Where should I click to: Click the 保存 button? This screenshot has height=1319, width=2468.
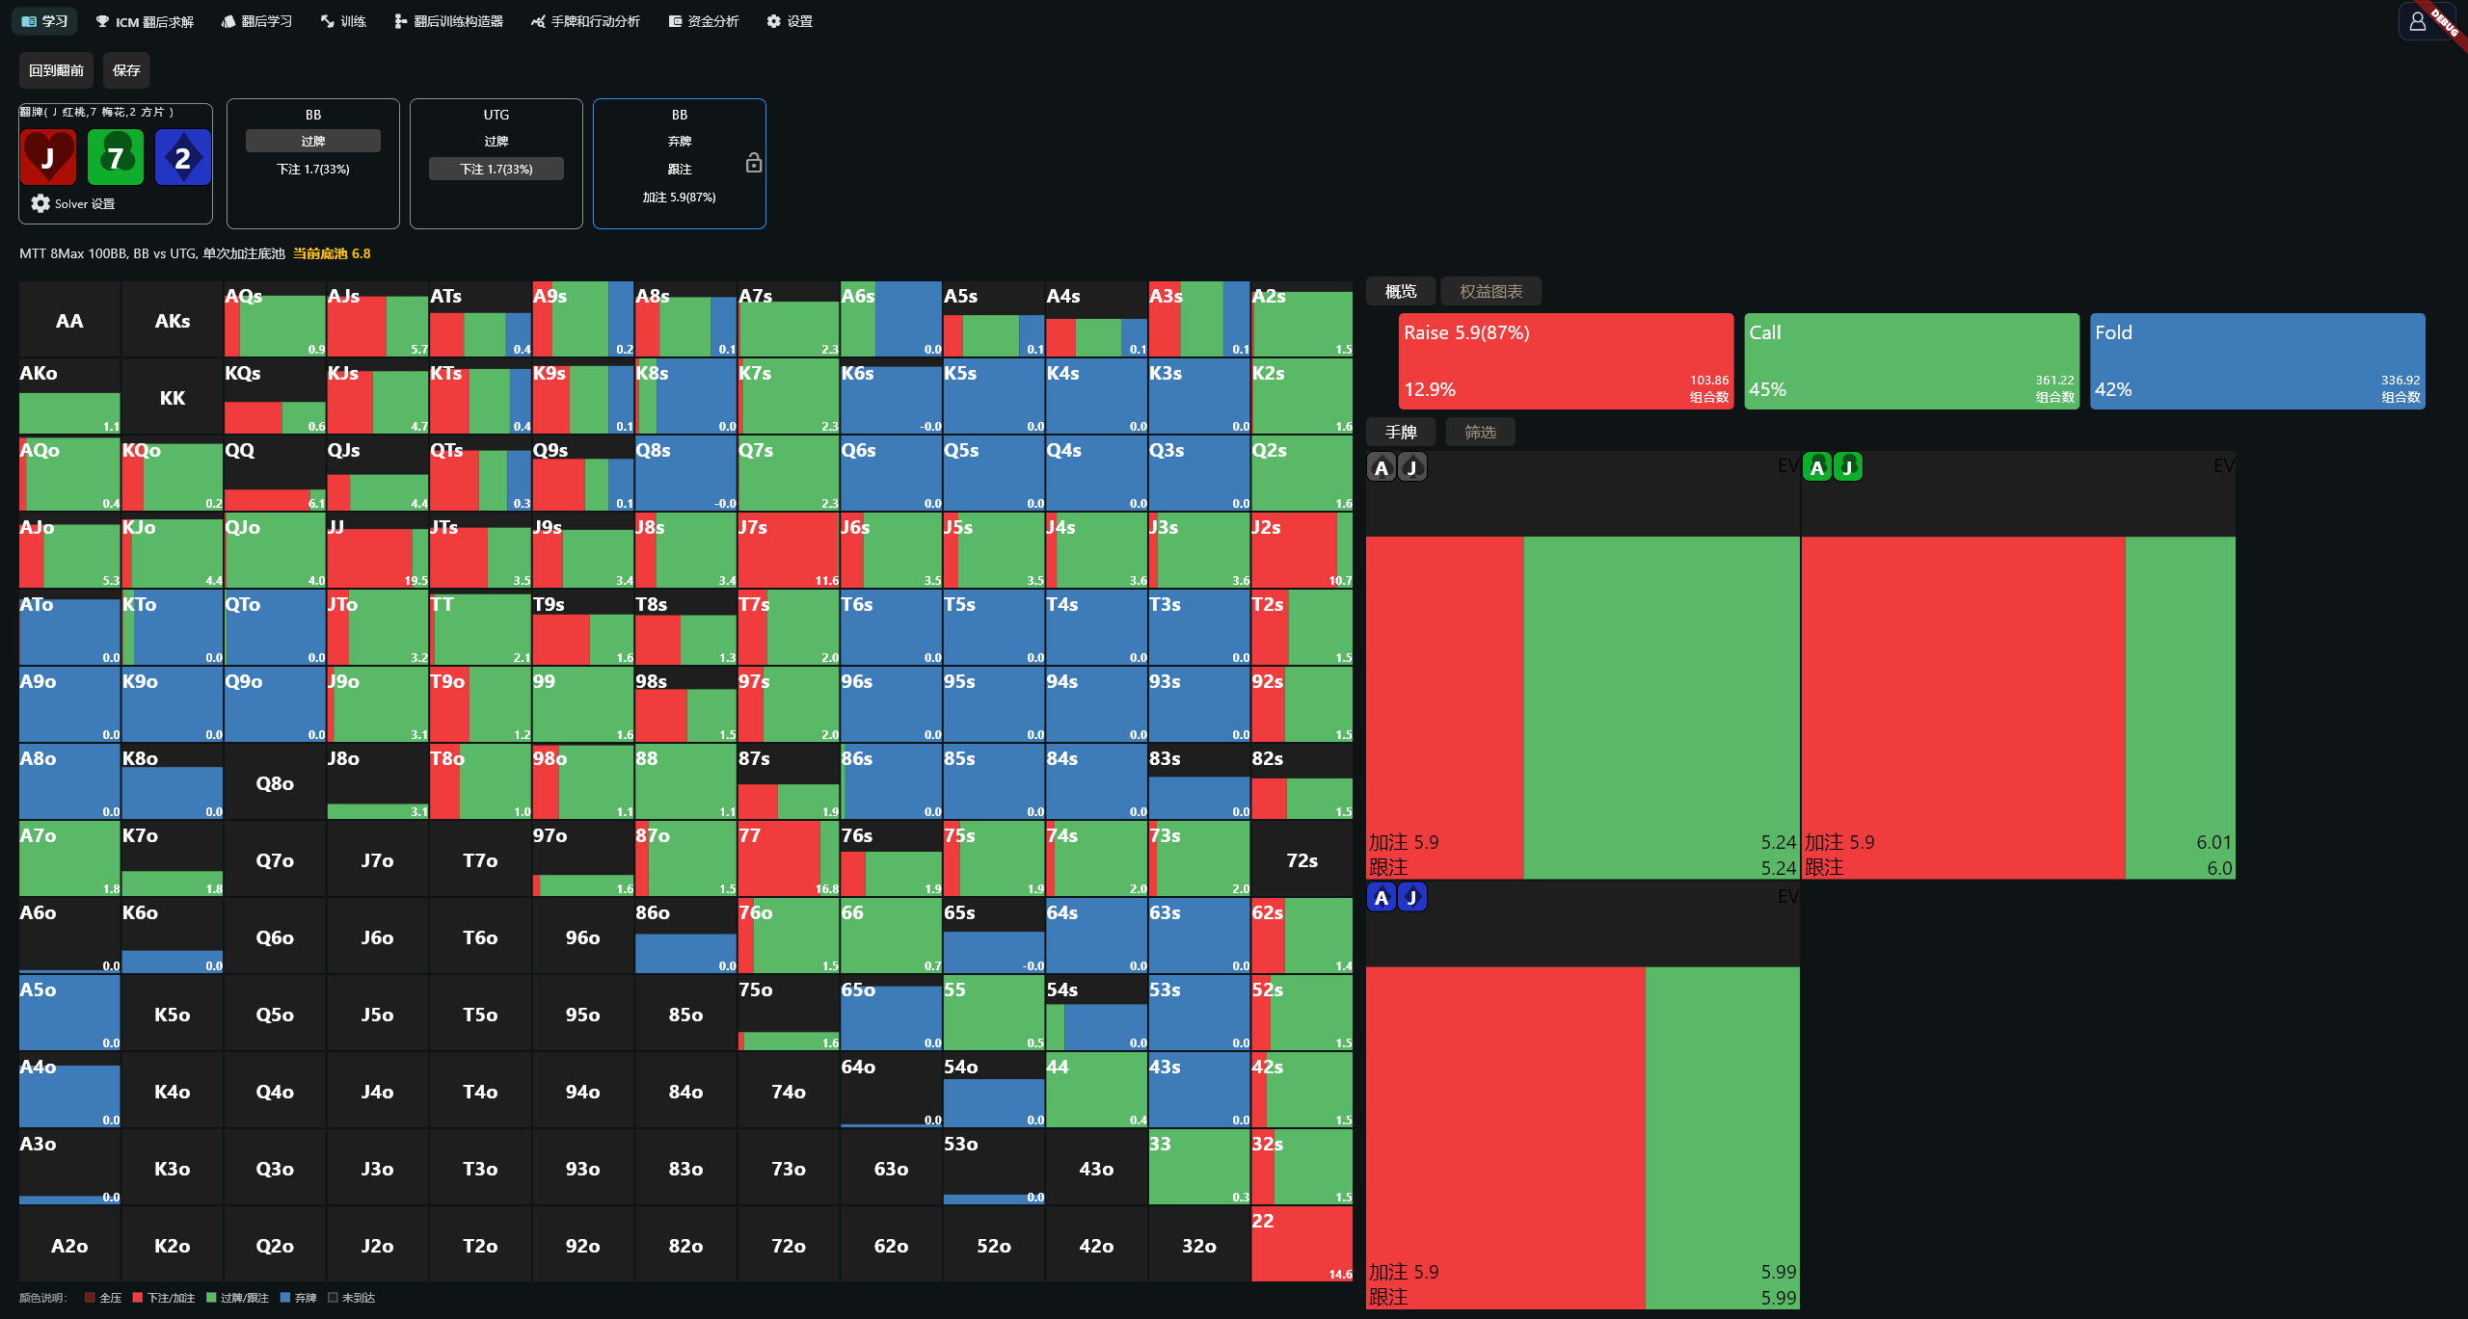click(126, 70)
